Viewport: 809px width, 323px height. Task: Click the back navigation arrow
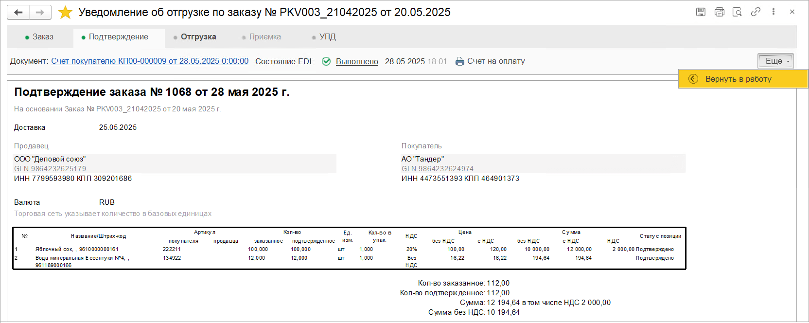pos(18,13)
